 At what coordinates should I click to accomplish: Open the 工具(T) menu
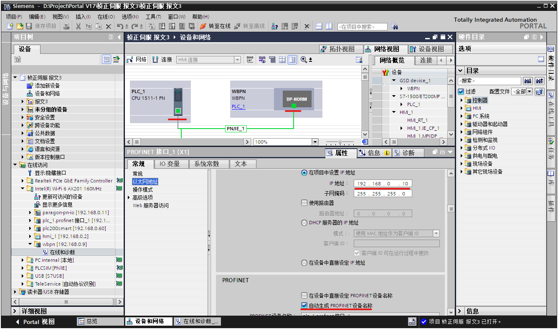[x=153, y=17]
